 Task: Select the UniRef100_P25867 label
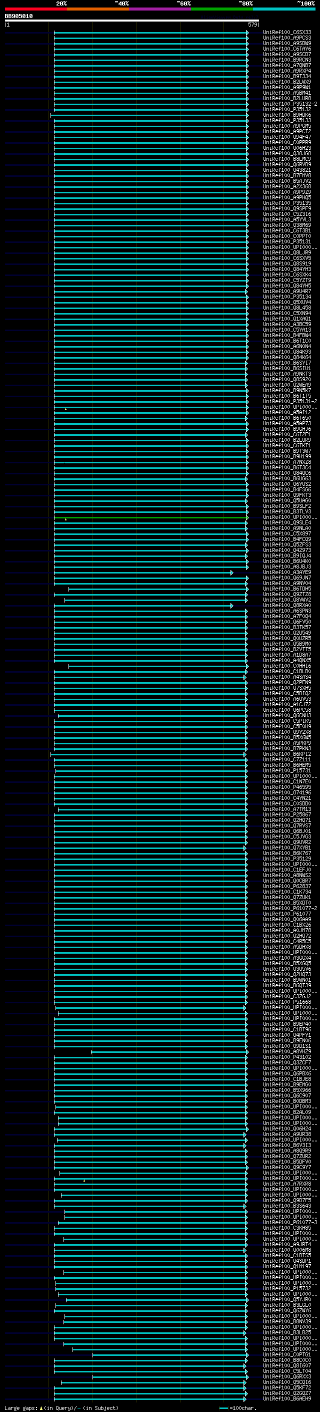tap(287, 815)
